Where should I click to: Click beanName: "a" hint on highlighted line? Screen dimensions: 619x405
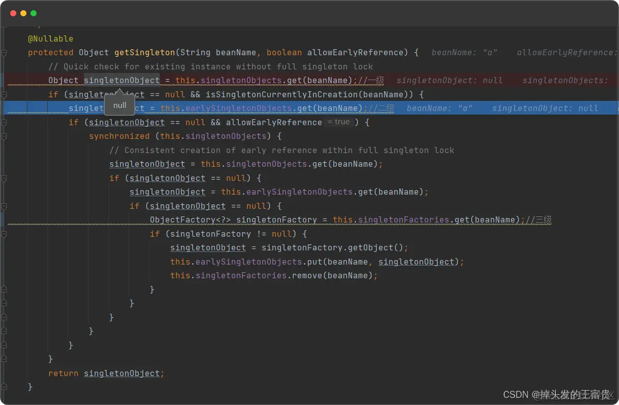[439, 108]
